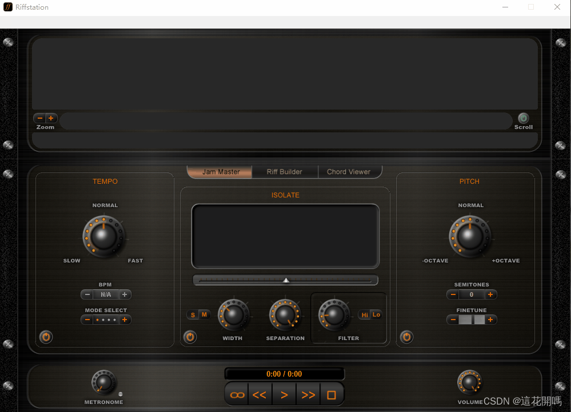This screenshot has height=412, width=571.
Task: Zoom out the waveform with minus button
Action: tap(39, 118)
